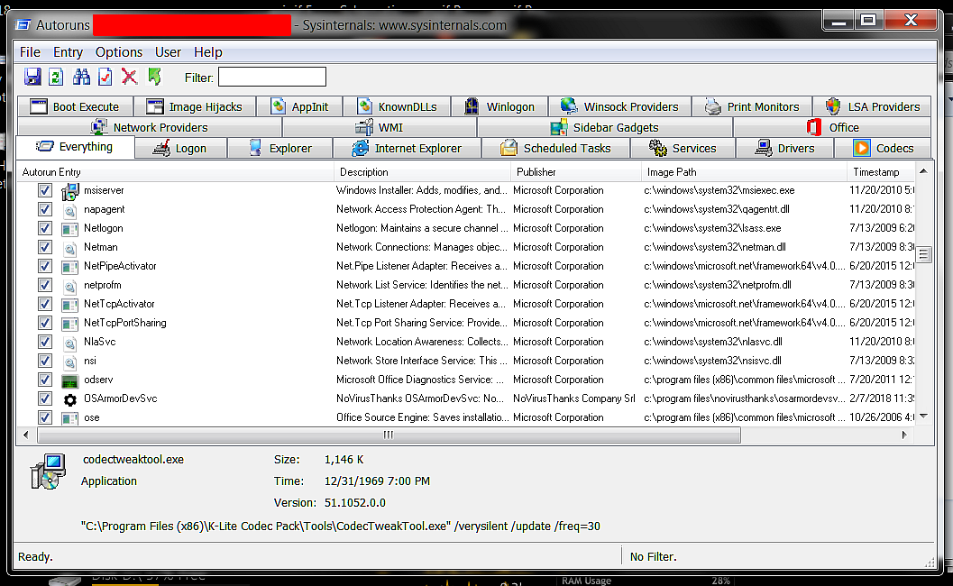Open the Drivers tab

[784, 149]
